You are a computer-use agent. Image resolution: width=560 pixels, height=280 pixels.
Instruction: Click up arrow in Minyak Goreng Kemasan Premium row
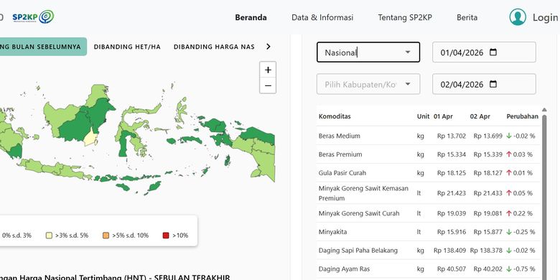pyautogui.click(x=509, y=193)
